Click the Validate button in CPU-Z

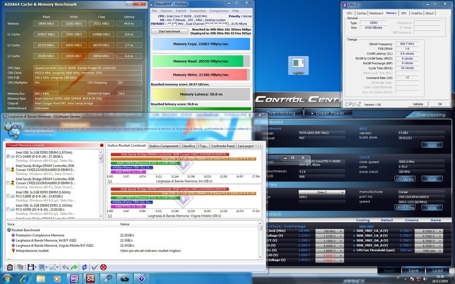click(x=418, y=104)
